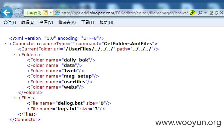
Task: Click the file name dellog.bat
Action: pyautogui.click(x=70, y=103)
